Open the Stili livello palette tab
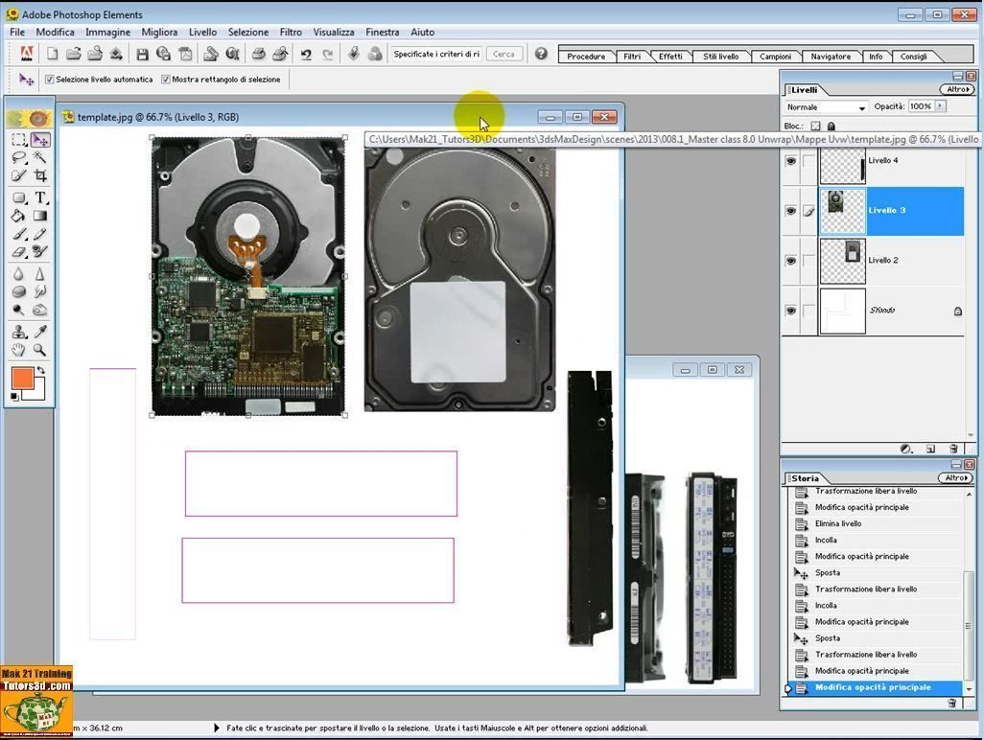 pyautogui.click(x=720, y=57)
